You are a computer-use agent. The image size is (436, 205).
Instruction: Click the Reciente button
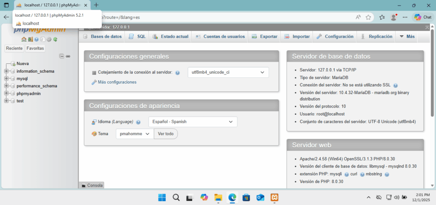click(14, 48)
